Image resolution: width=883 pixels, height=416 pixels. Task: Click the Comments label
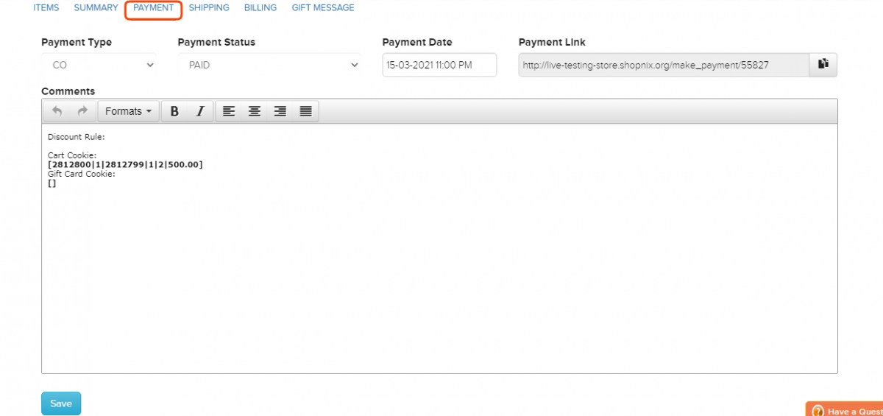point(68,91)
